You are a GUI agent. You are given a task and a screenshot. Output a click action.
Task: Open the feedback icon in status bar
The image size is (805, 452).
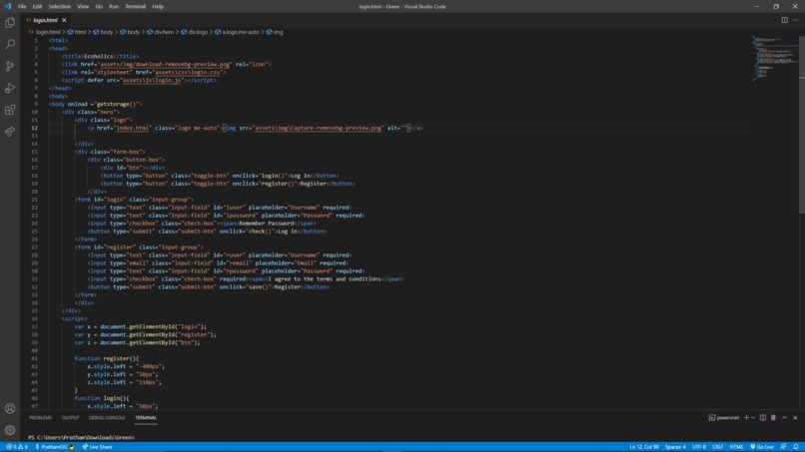783,447
